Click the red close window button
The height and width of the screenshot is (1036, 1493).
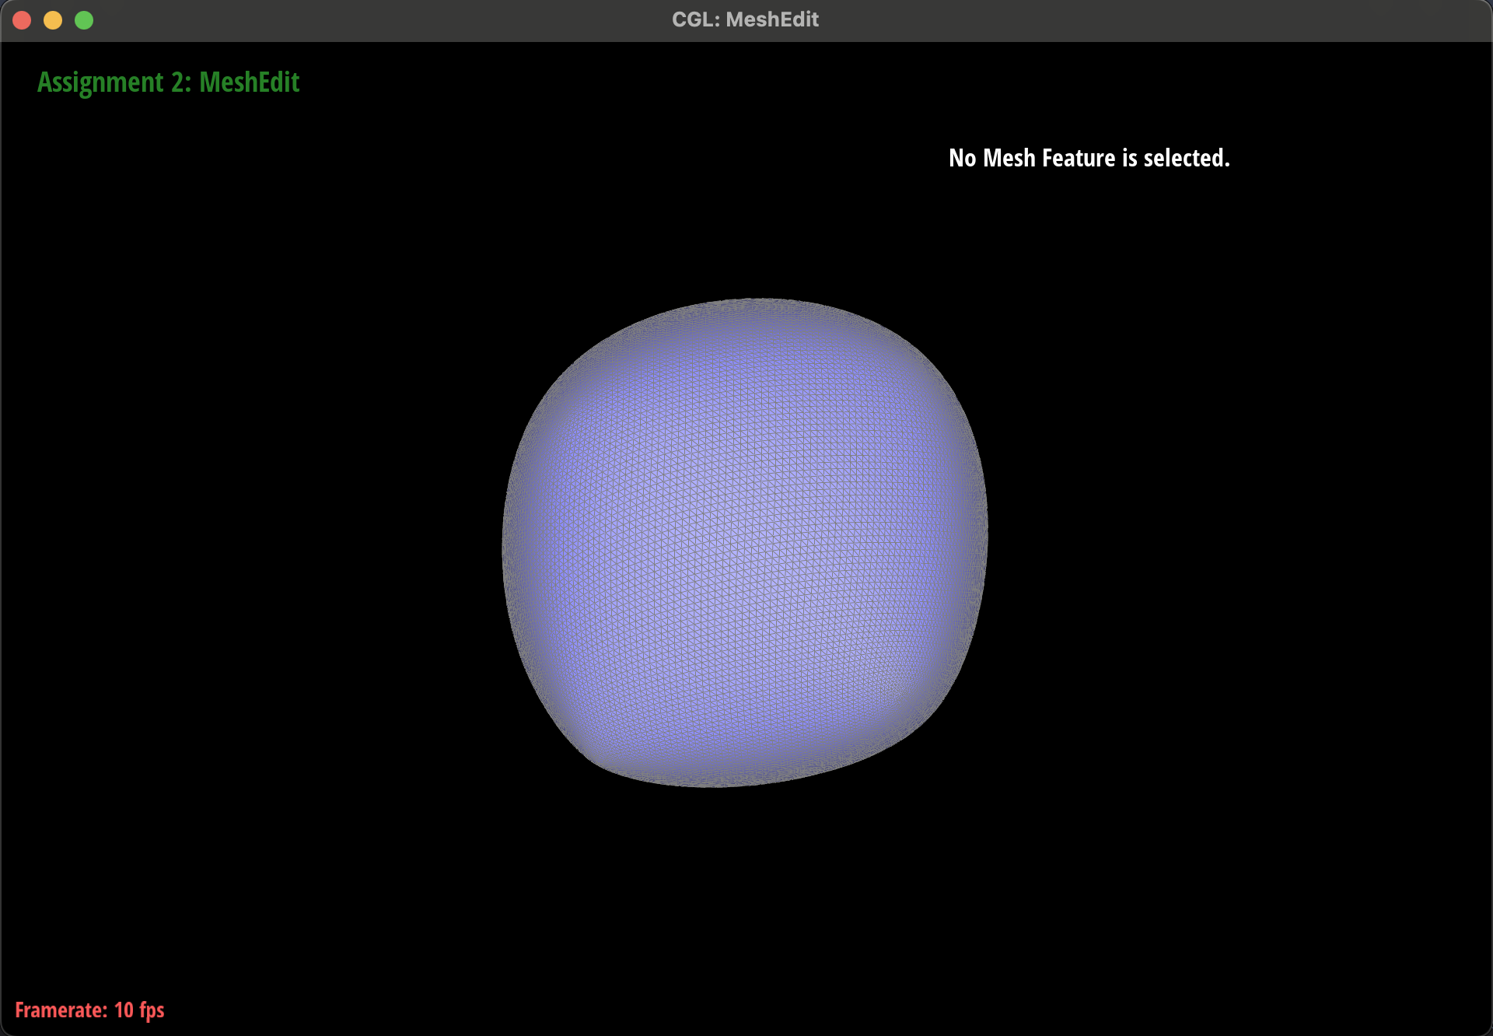click(x=22, y=20)
